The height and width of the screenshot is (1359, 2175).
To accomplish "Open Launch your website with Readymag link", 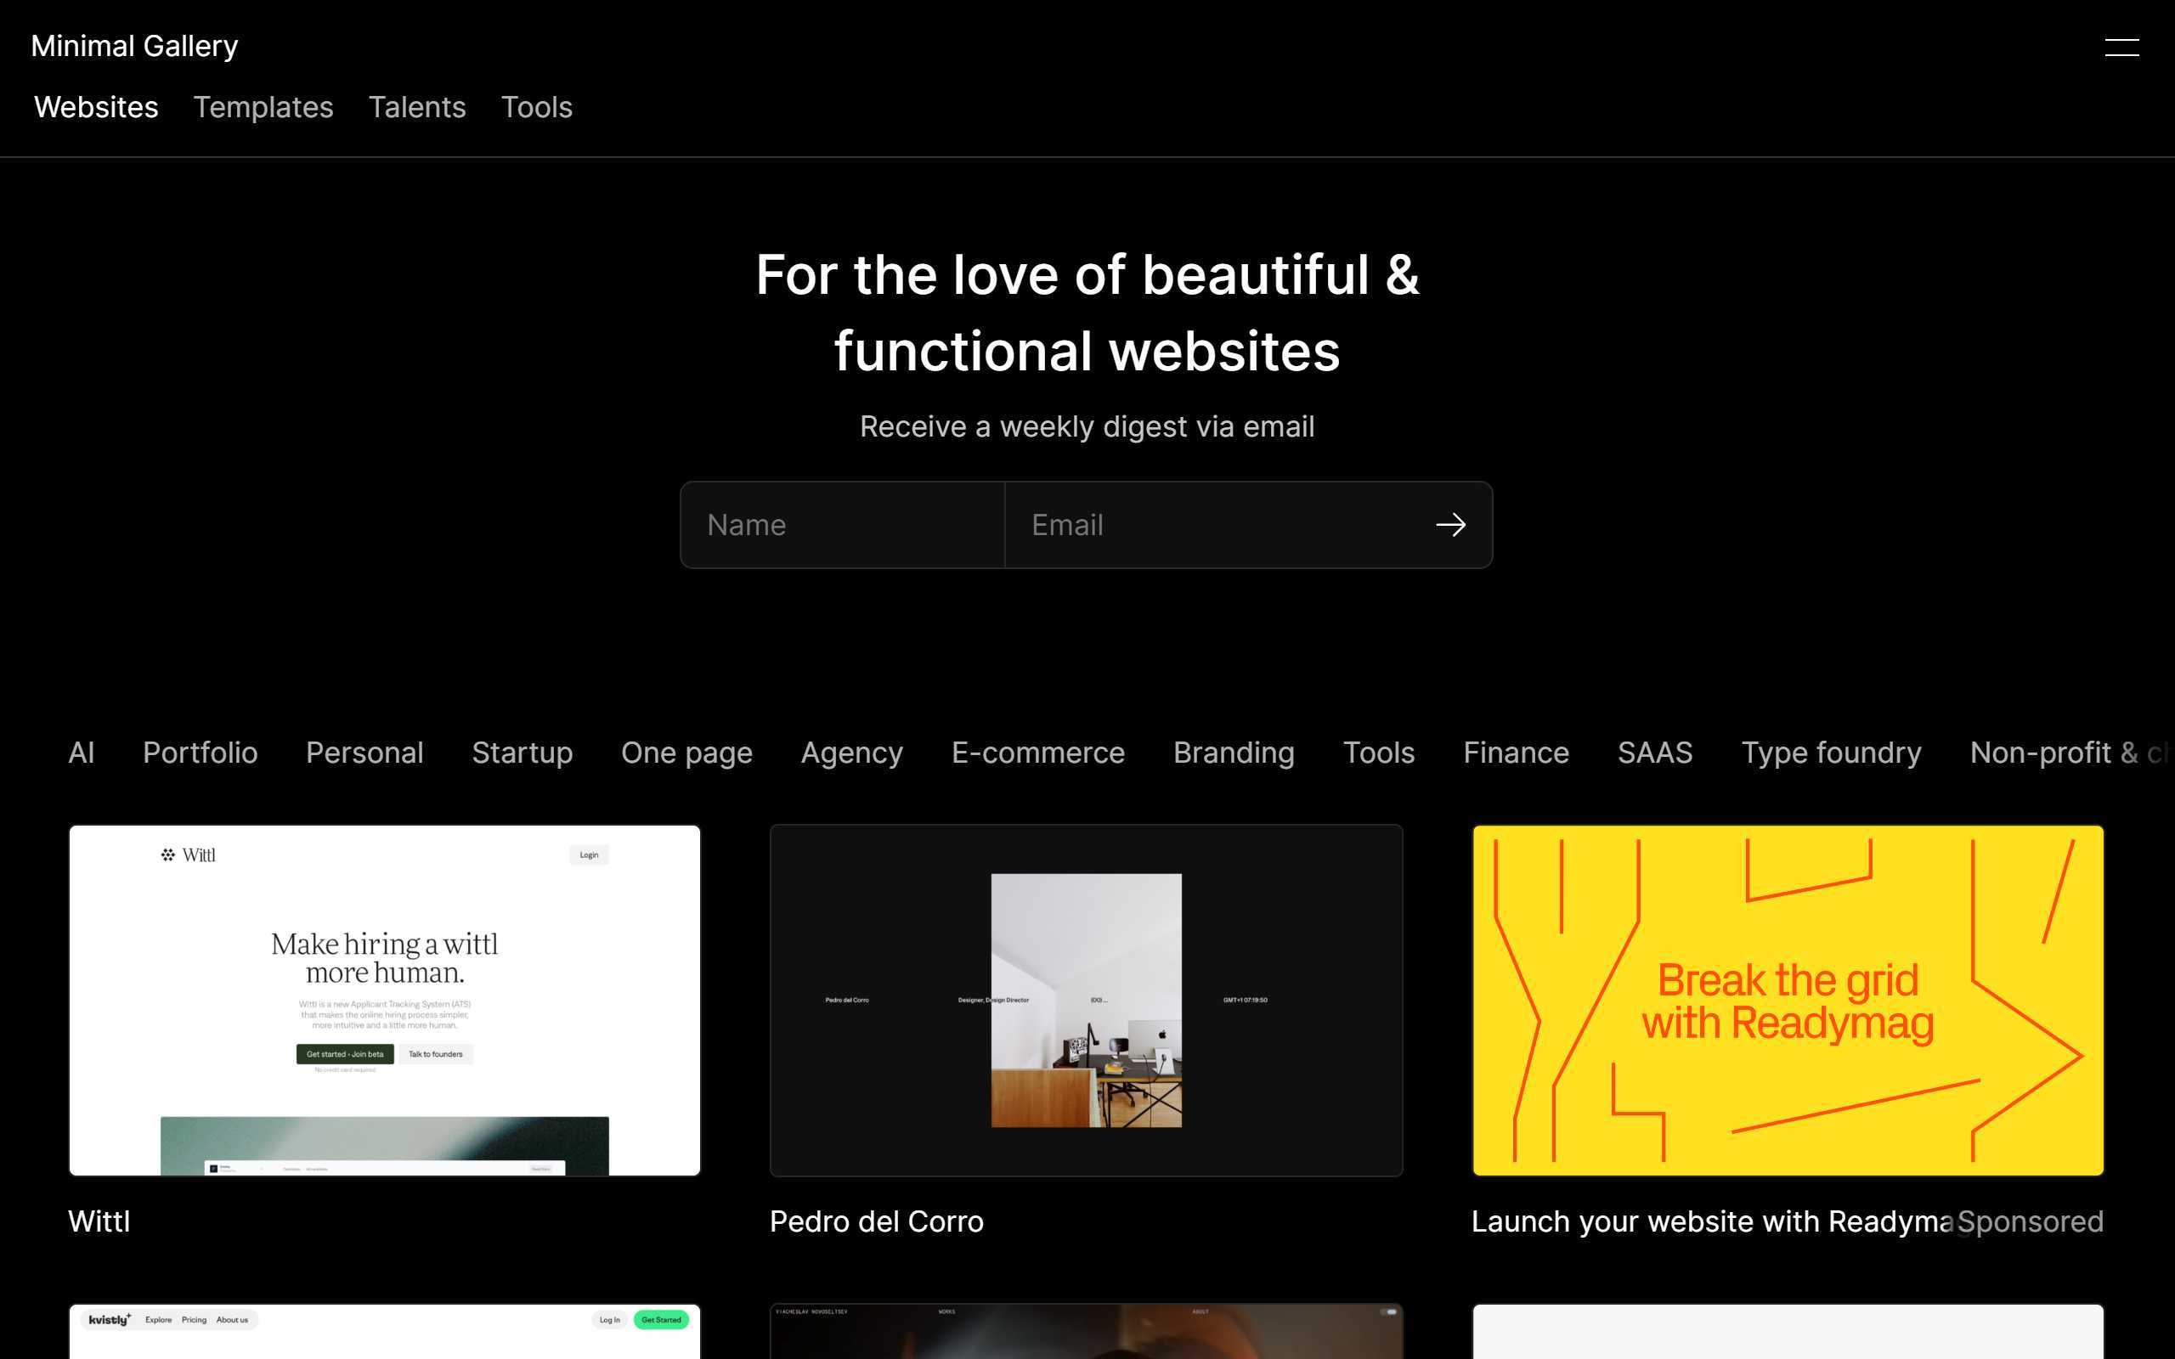I will click(x=1711, y=1221).
